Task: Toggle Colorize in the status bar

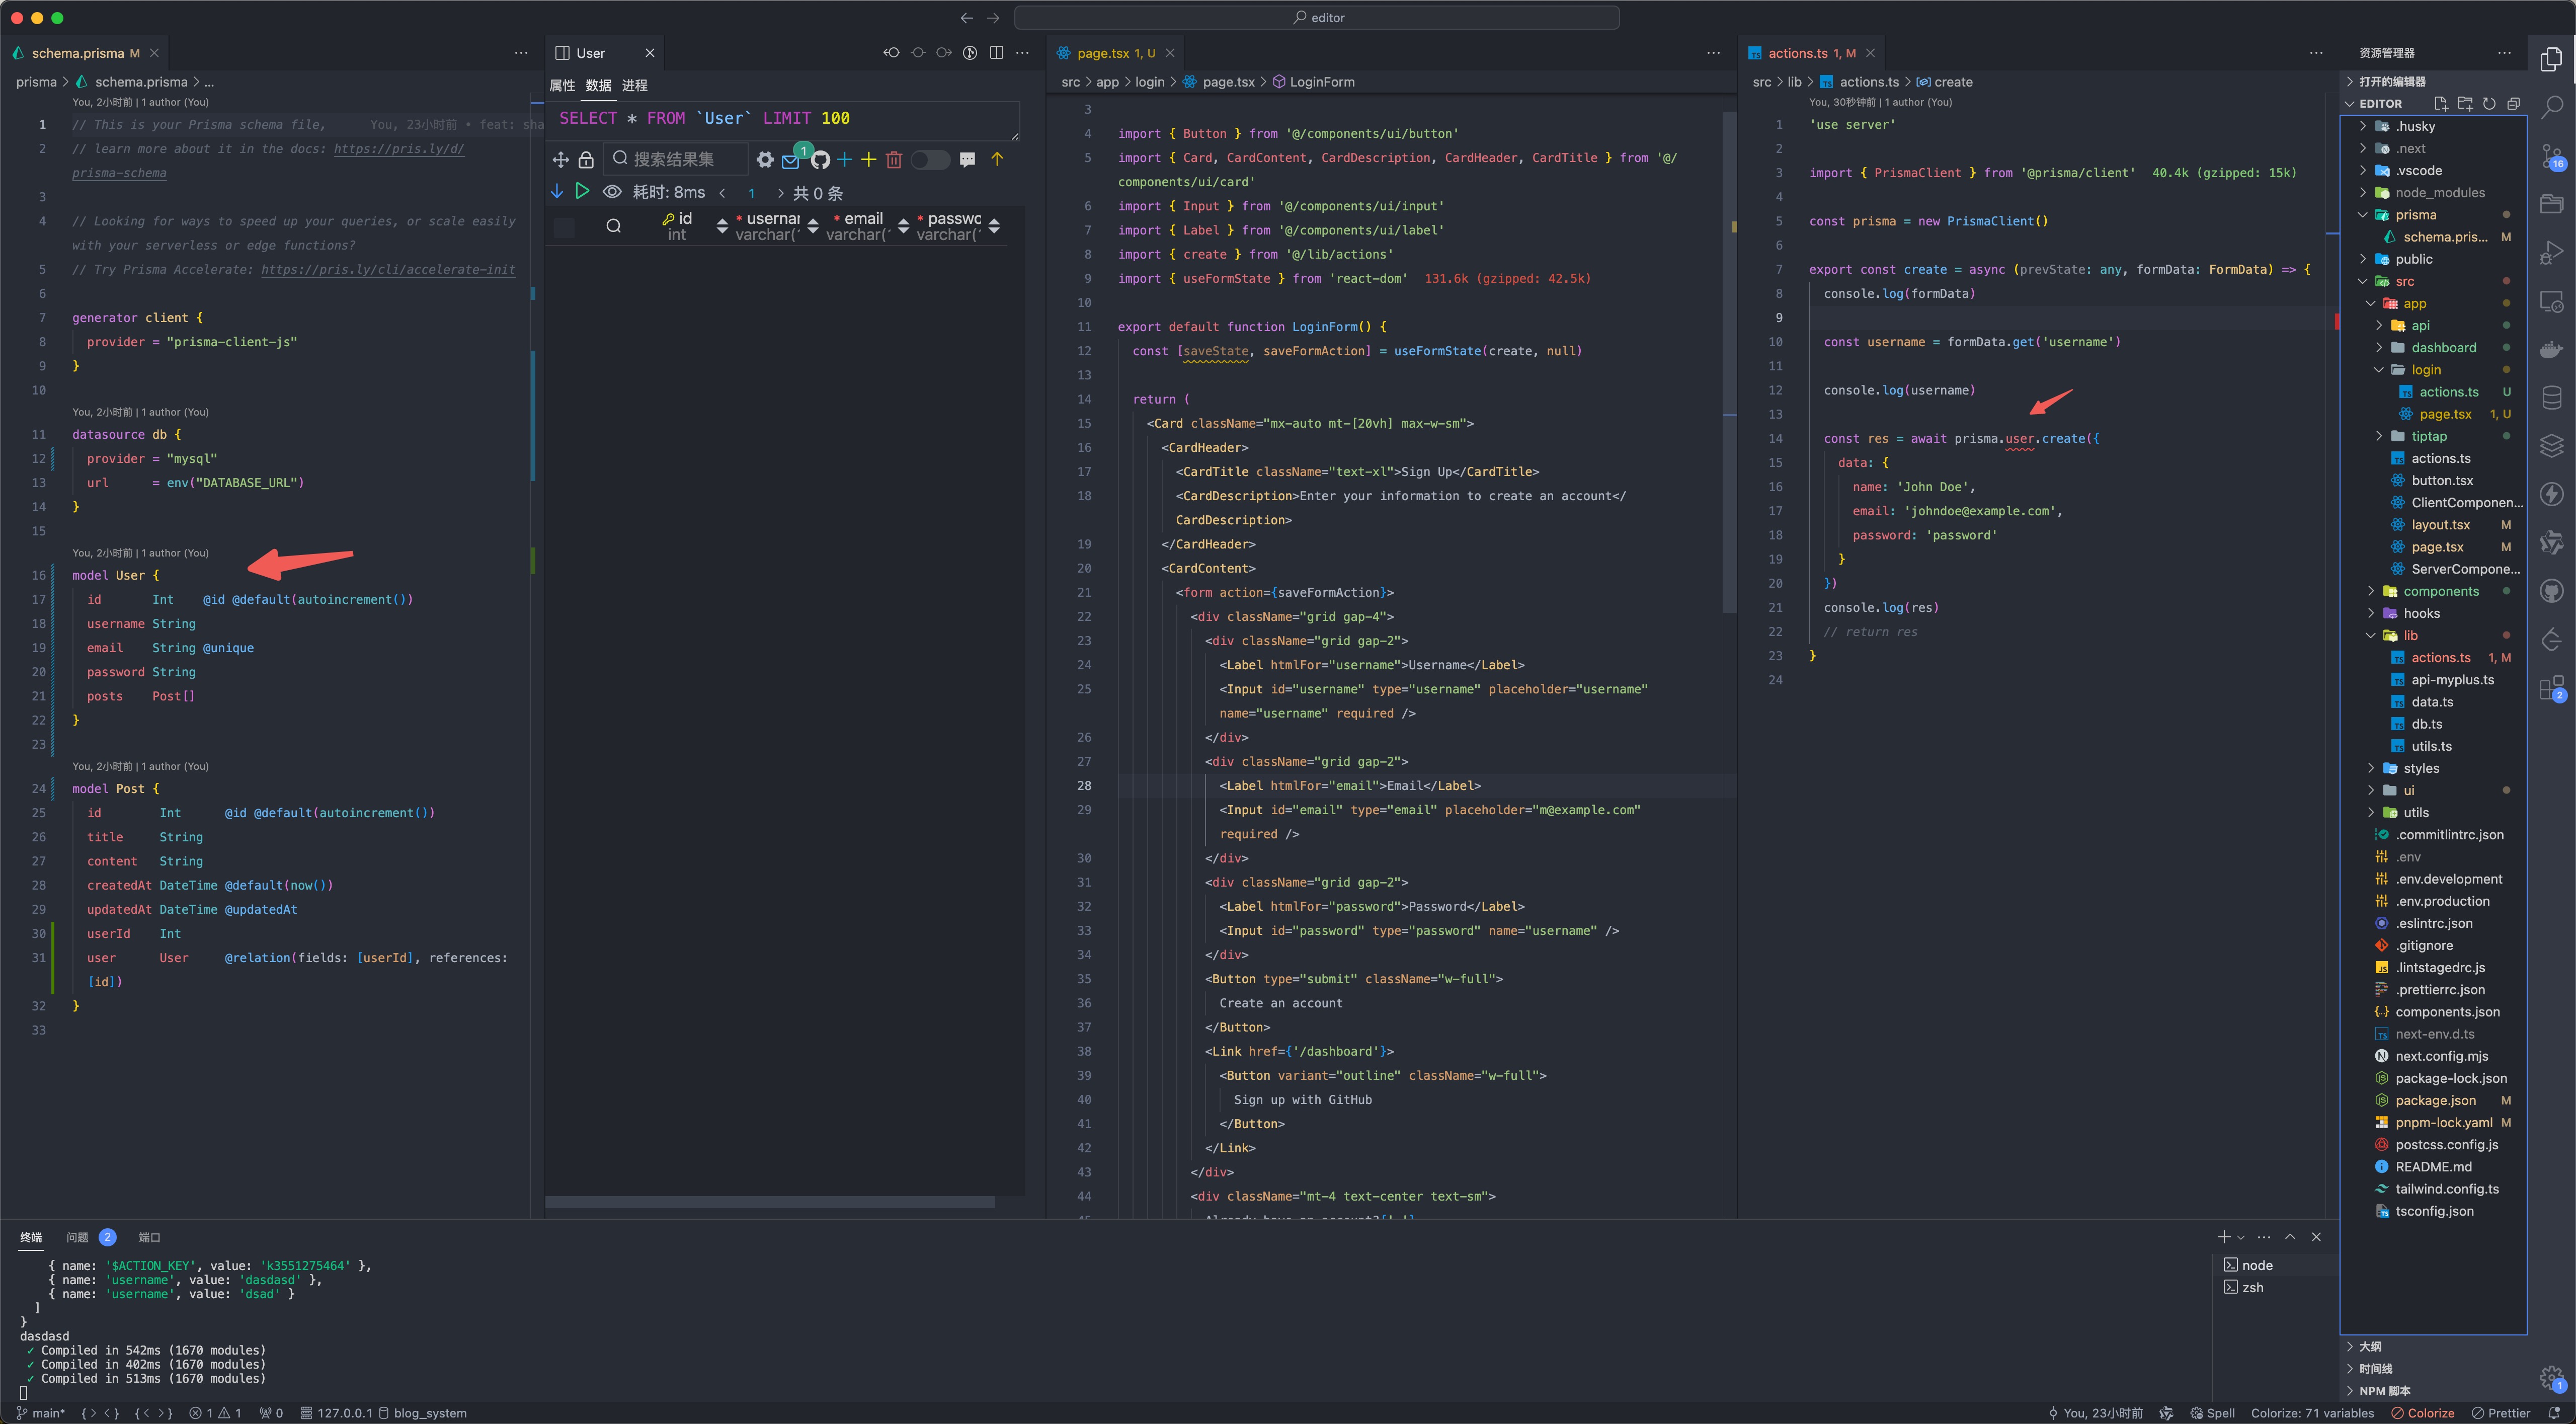Action: [x=2422, y=1412]
